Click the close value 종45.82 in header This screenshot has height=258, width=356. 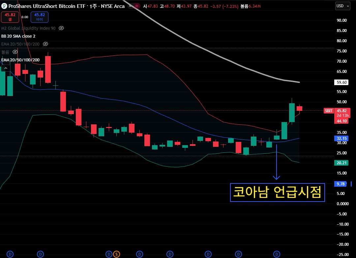(201, 6)
